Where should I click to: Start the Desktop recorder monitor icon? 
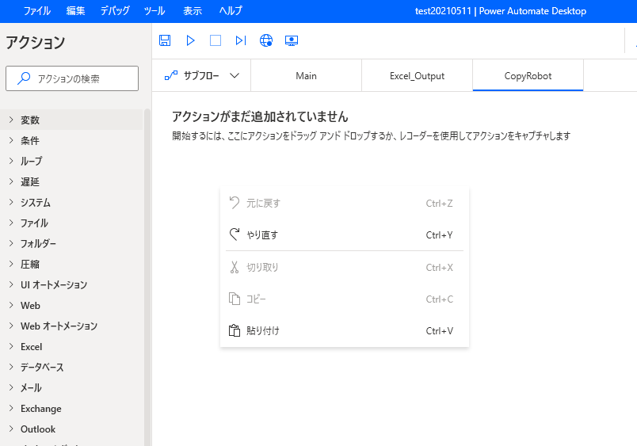pos(292,40)
